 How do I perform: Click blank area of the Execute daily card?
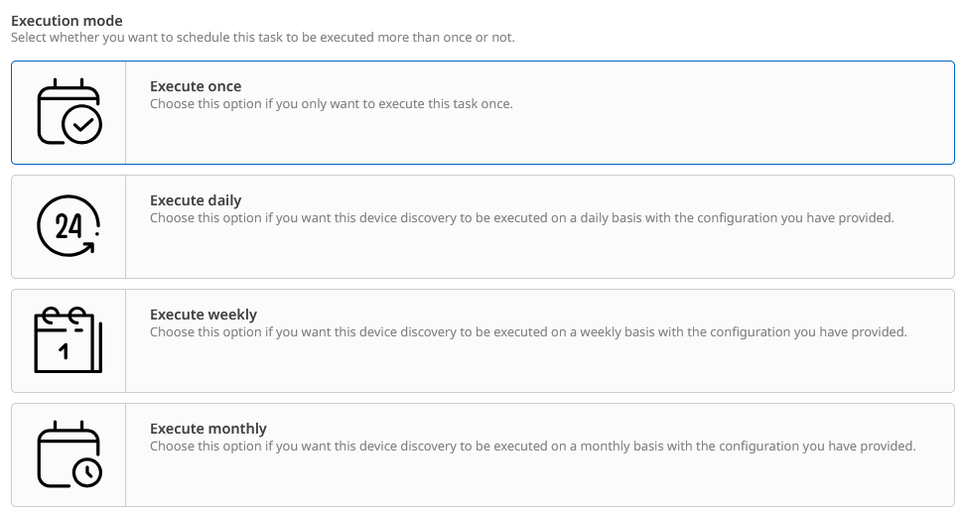click(x=596, y=253)
